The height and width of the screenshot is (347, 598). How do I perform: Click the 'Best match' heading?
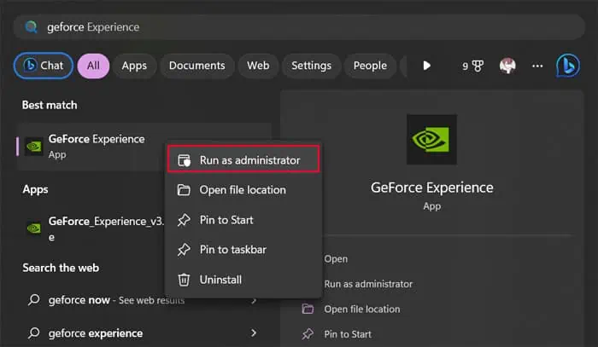pyautogui.click(x=50, y=105)
